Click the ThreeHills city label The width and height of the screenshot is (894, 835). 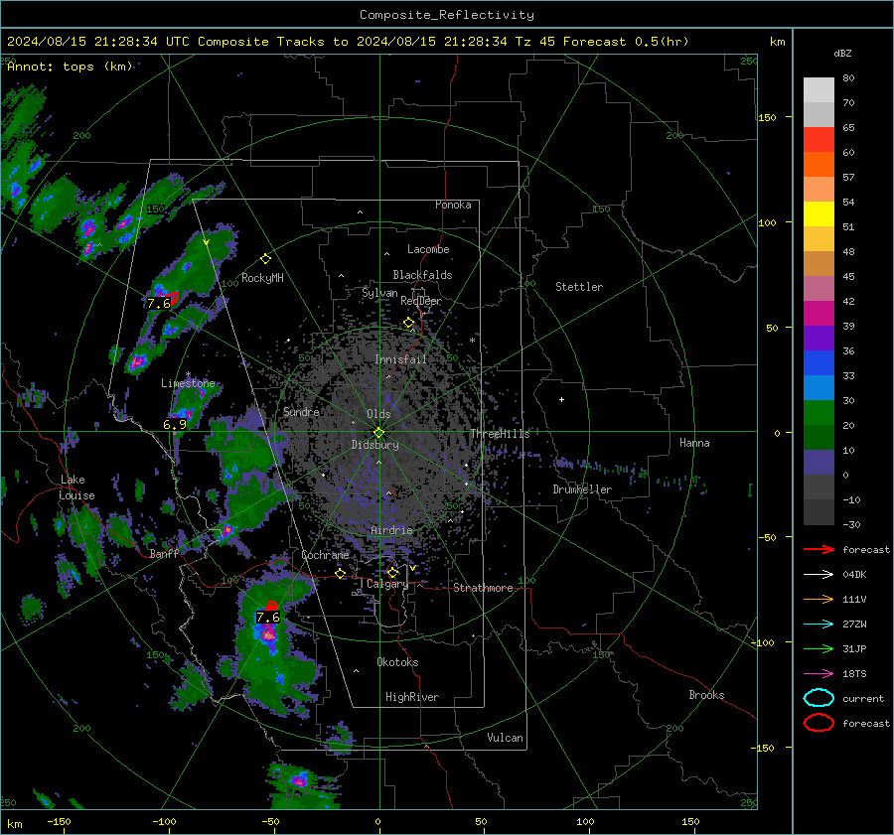tap(500, 434)
